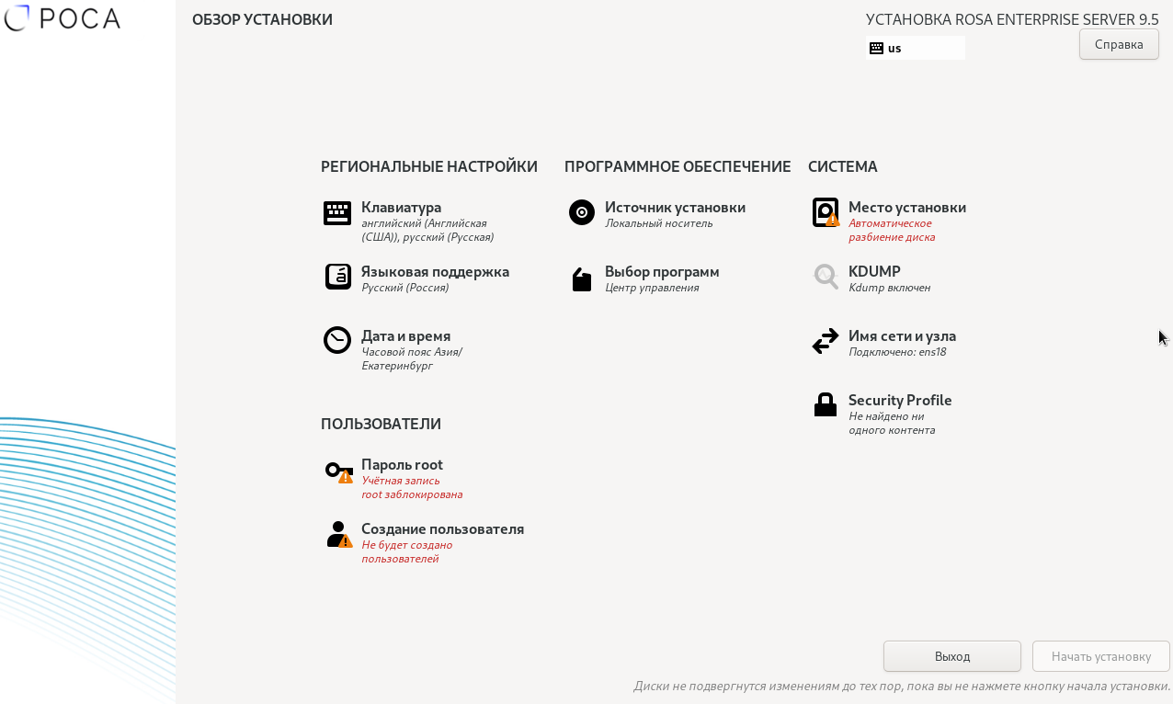Image resolution: width=1173 pixels, height=704 pixels.
Task: Click the Пароль root key icon
Action: pos(338,471)
